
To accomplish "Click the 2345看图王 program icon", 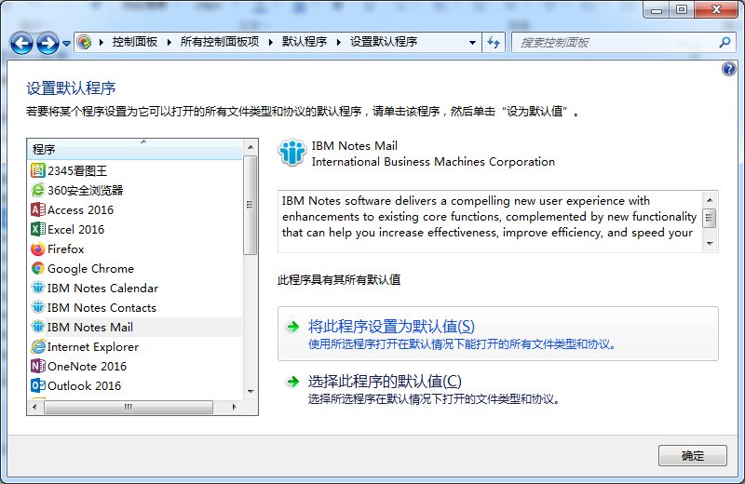I will tap(38, 170).
